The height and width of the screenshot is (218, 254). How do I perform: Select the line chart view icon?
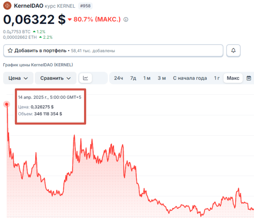(86, 78)
